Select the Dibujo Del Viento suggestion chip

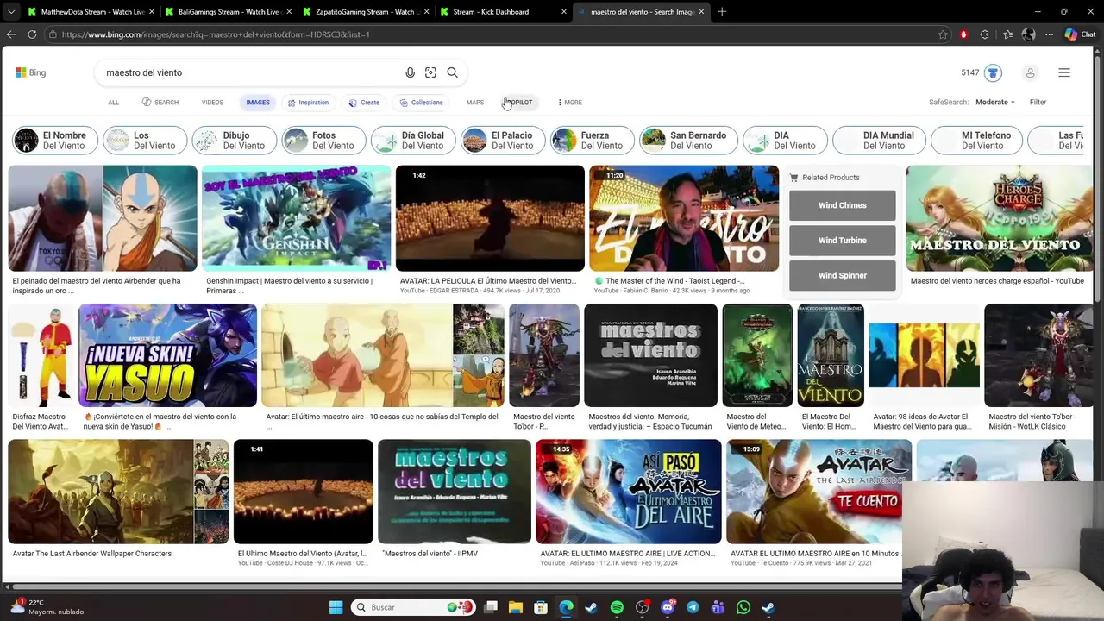pyautogui.click(x=233, y=140)
